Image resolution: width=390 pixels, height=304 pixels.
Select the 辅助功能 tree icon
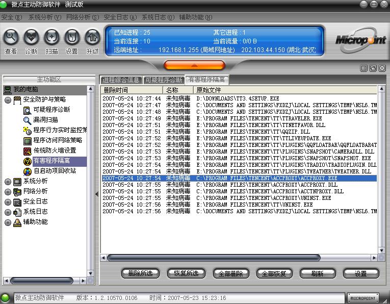pyautogui.click(x=17, y=222)
